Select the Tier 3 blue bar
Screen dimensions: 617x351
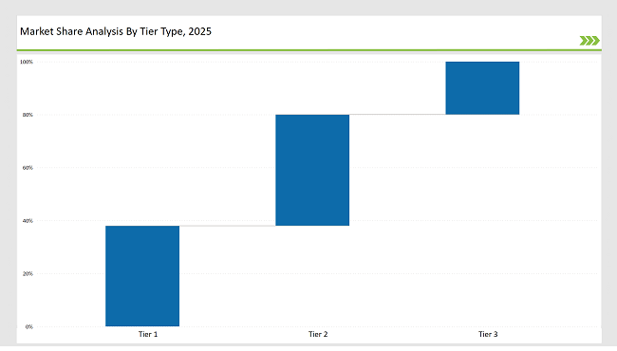tap(482, 88)
